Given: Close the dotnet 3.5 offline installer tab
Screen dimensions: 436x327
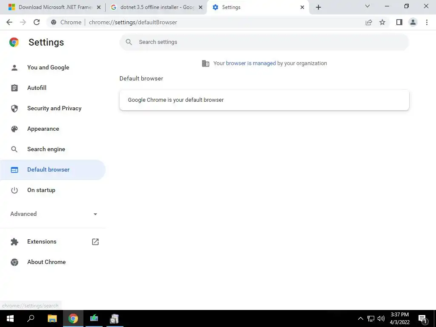Looking at the screenshot, I should [201, 7].
